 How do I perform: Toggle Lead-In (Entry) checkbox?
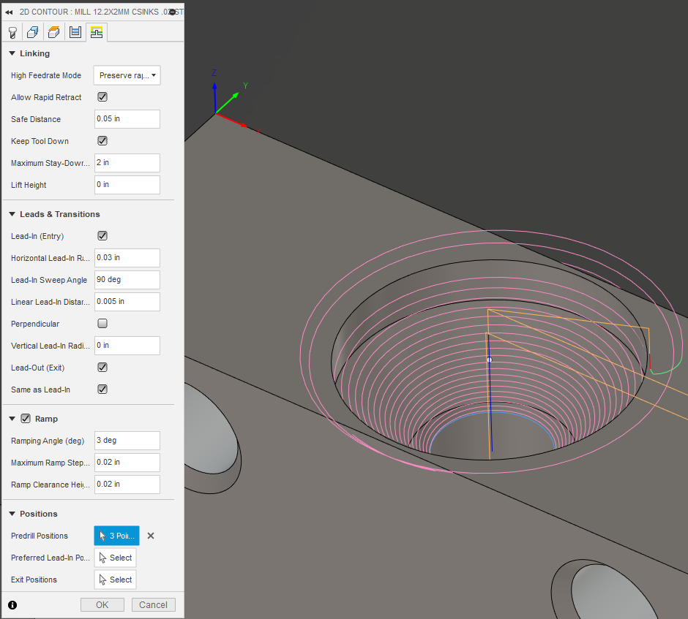(102, 235)
